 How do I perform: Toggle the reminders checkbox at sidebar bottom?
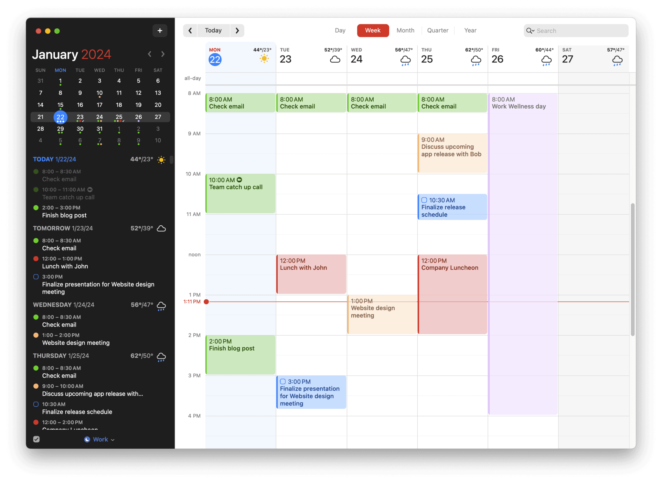coord(37,439)
